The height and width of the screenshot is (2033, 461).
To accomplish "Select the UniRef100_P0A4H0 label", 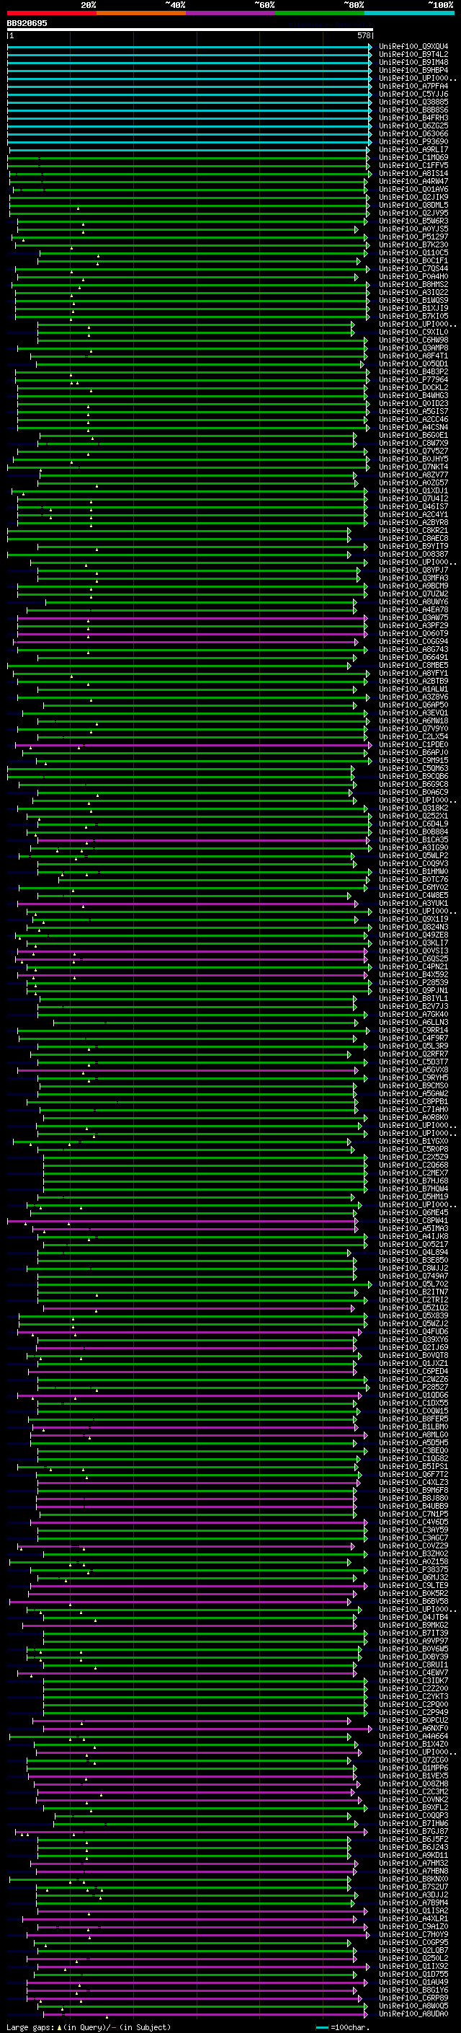I will point(413,276).
